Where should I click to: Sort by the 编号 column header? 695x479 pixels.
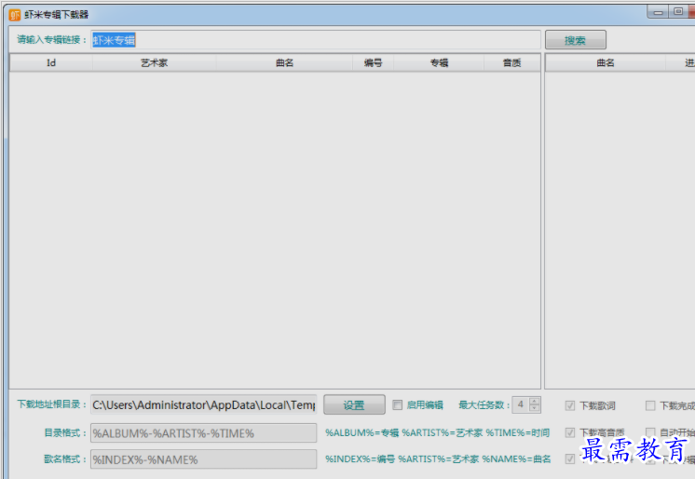(x=374, y=63)
